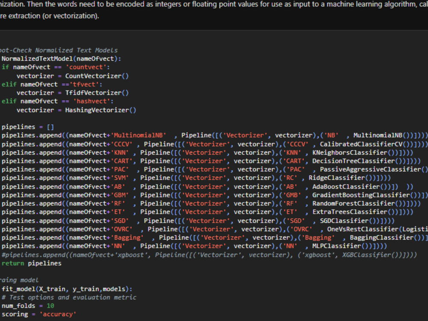Click the fit_model(X_train, y_train,models) definition
This screenshot has width=428, height=321.
[x=67, y=289]
